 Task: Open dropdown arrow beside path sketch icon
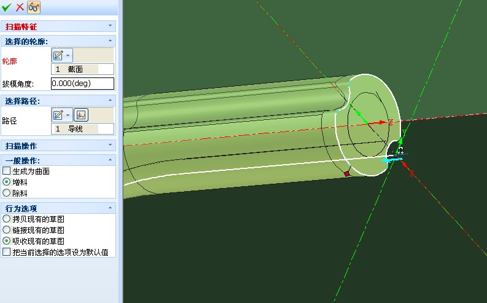point(68,114)
